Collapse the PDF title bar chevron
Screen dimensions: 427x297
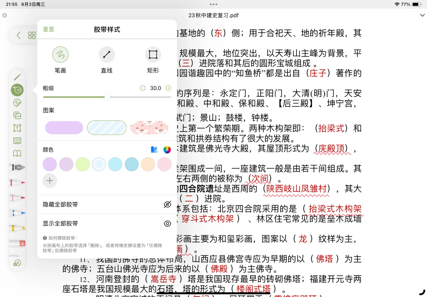(x=422, y=15)
